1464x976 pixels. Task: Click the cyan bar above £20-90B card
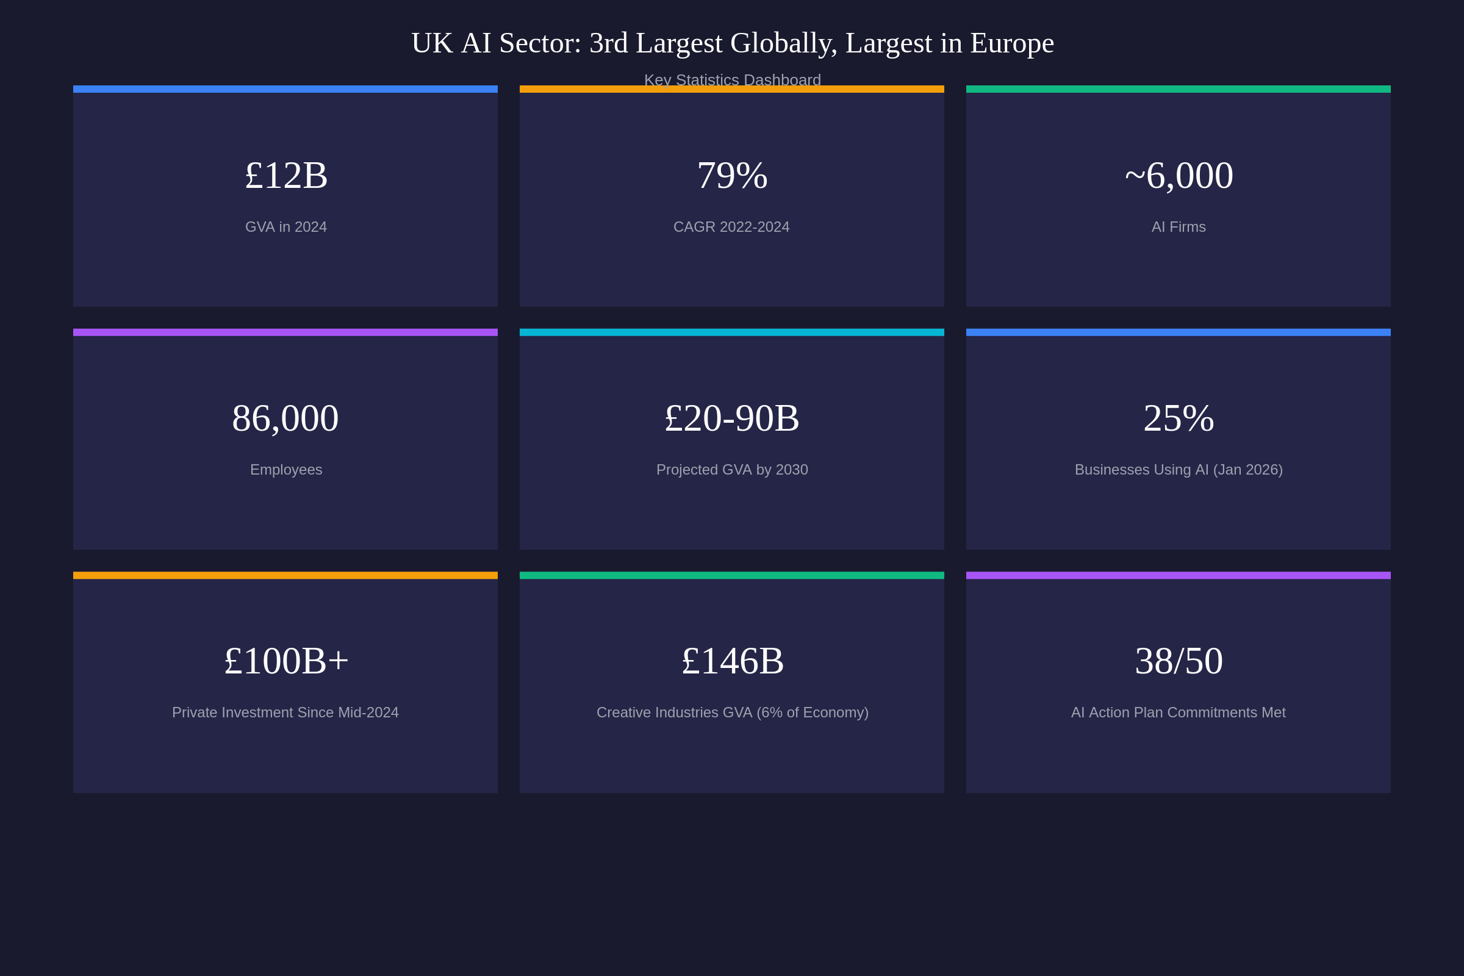click(x=732, y=332)
